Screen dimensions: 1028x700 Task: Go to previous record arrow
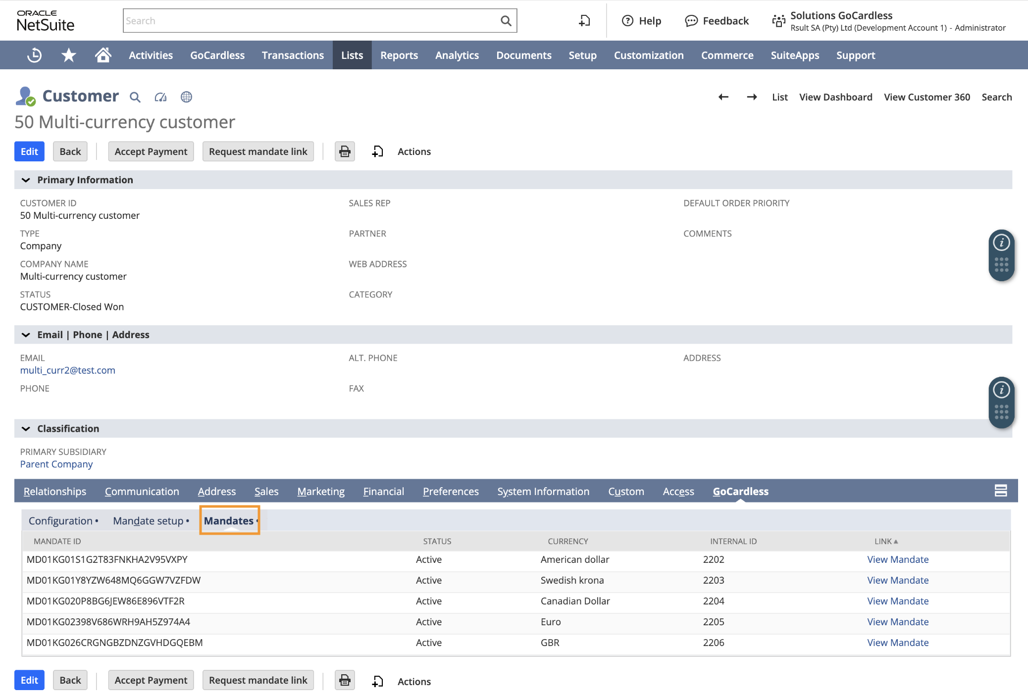click(723, 97)
